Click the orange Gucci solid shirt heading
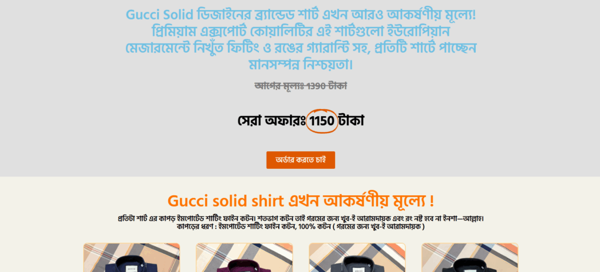Image resolution: width=600 pixels, height=272 pixels. point(301,200)
